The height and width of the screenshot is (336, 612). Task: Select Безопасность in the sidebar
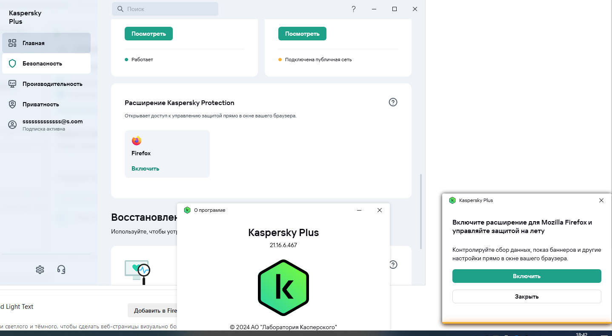(x=46, y=63)
